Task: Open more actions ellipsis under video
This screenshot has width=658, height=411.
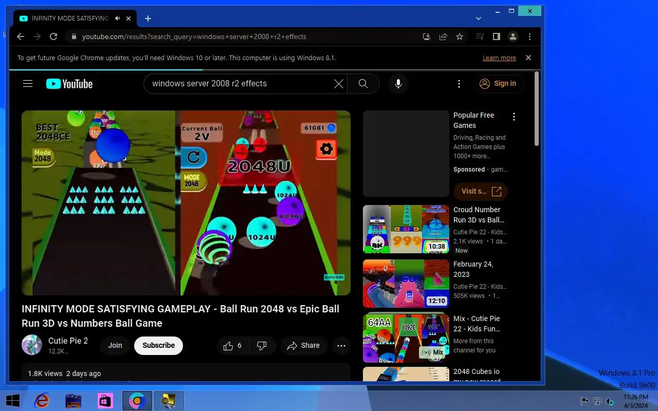Action: [341, 346]
